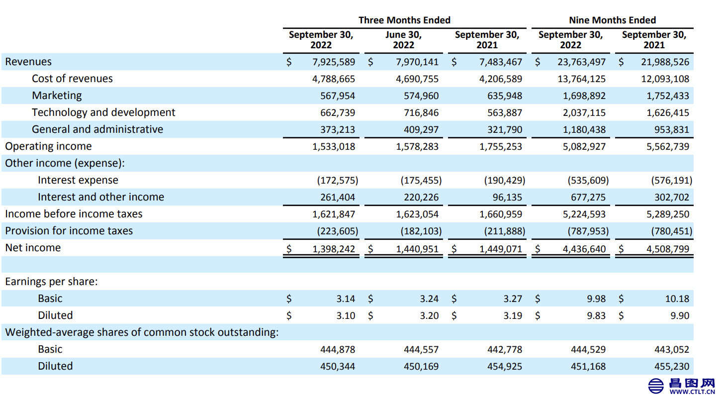
Task: Select Operating income value 1,533,018
Action: pos(334,147)
